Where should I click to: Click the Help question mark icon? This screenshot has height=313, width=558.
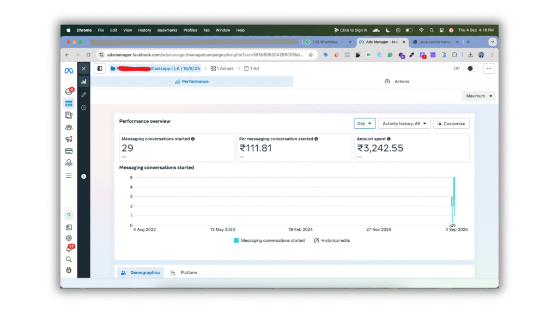(69, 216)
